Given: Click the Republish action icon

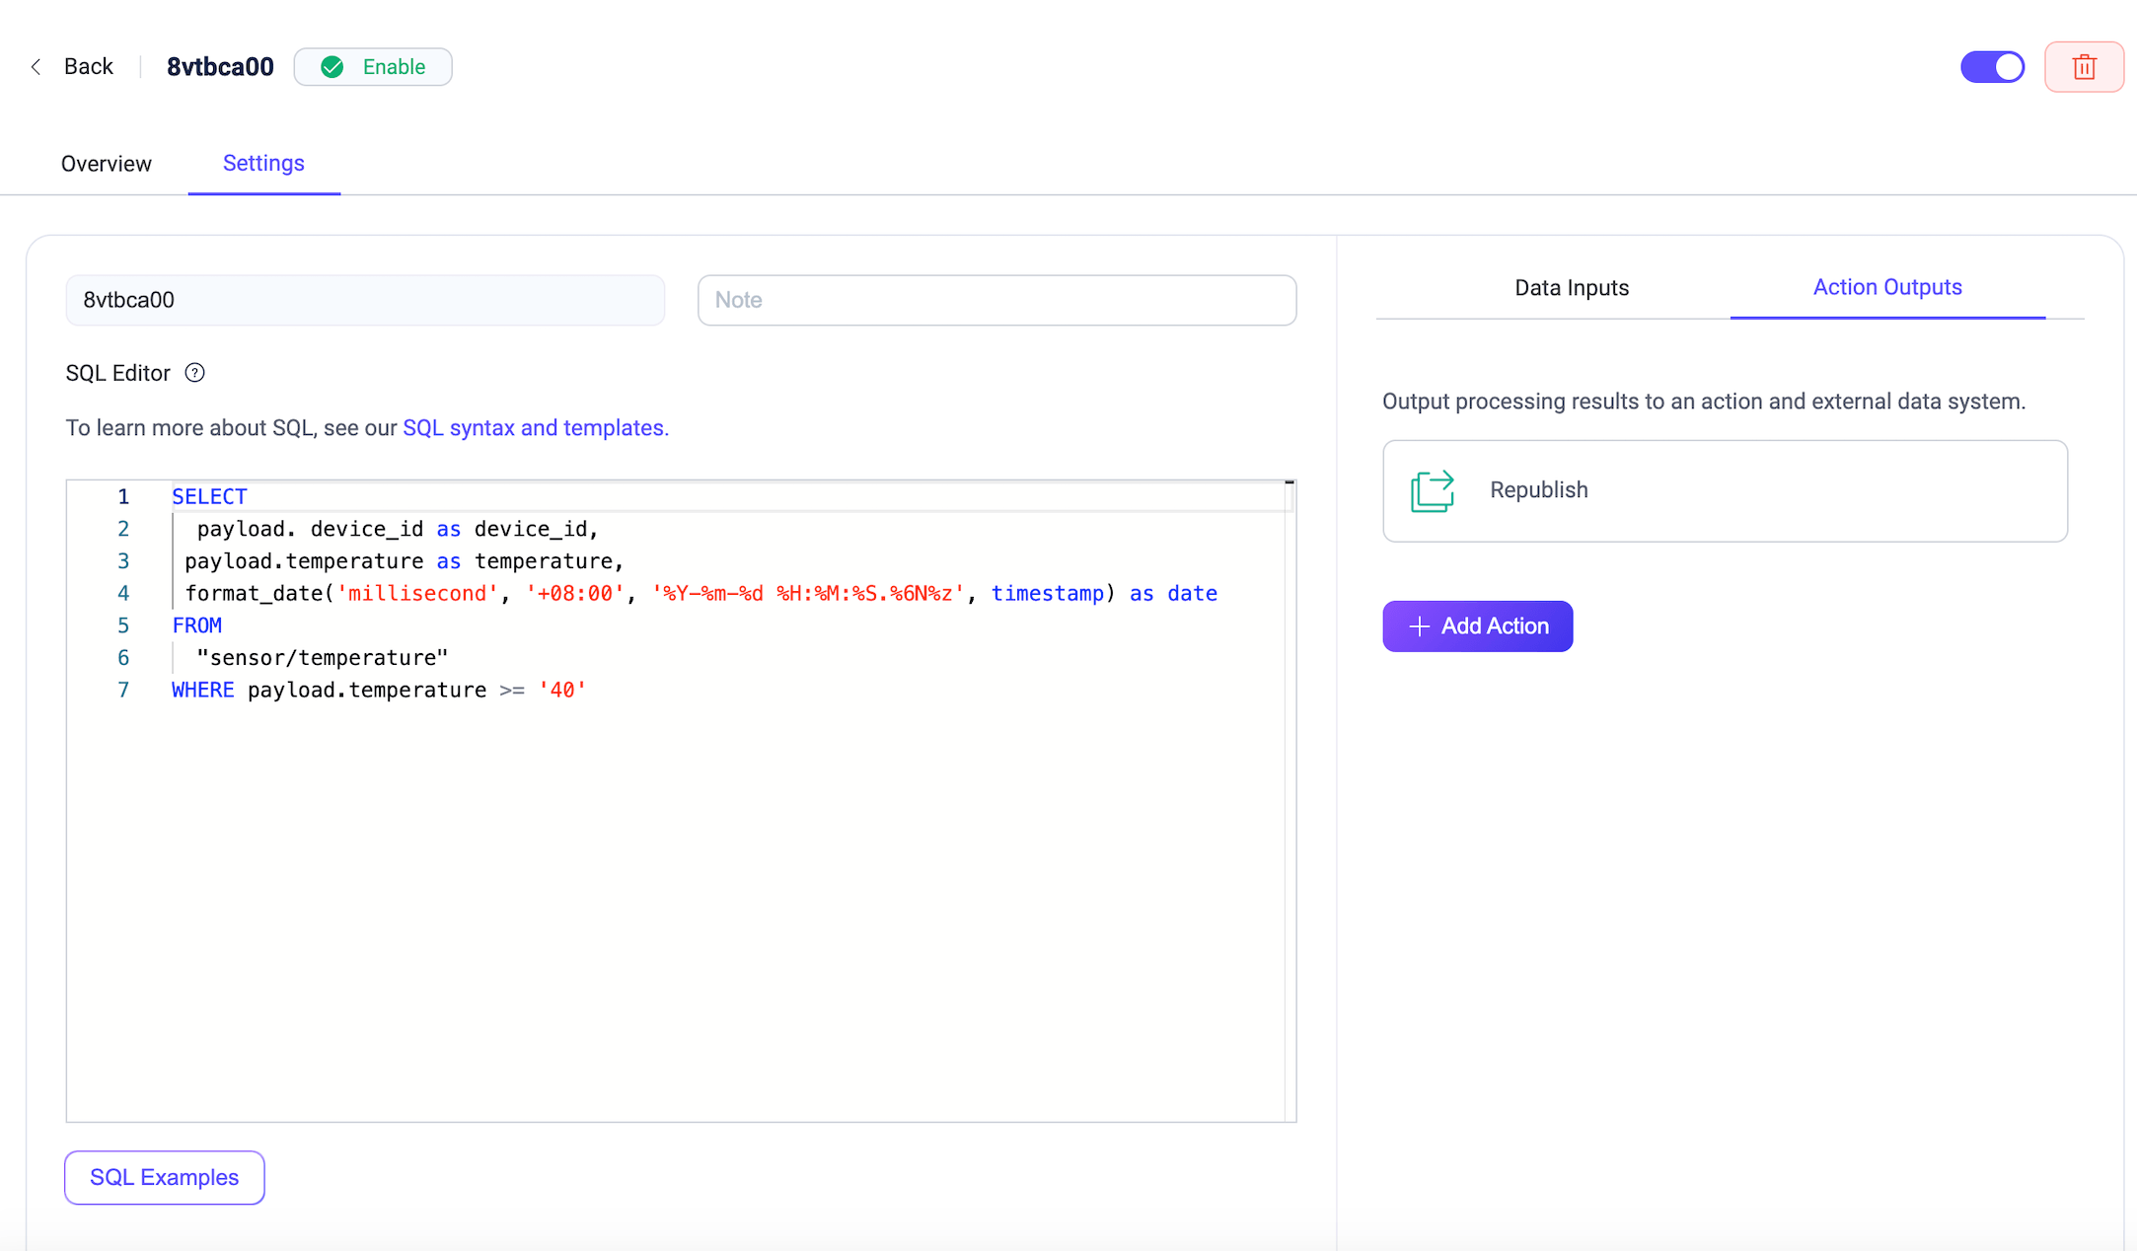Looking at the screenshot, I should [x=1432, y=490].
